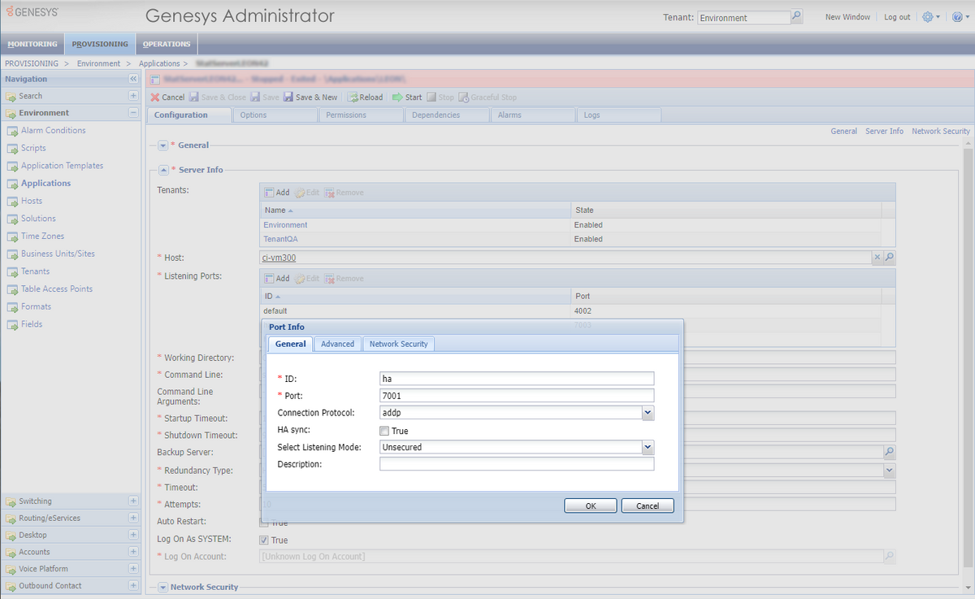Screen dimensions: 975x599
Task: Click the New Window link
Action: tap(847, 17)
